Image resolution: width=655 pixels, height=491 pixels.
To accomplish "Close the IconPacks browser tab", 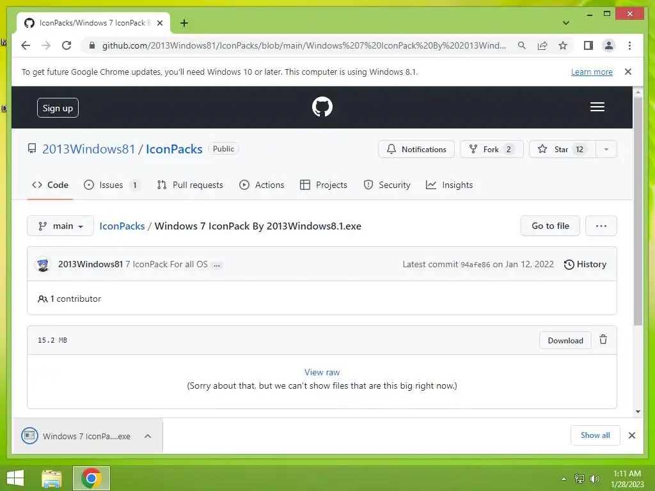I will tap(160, 23).
